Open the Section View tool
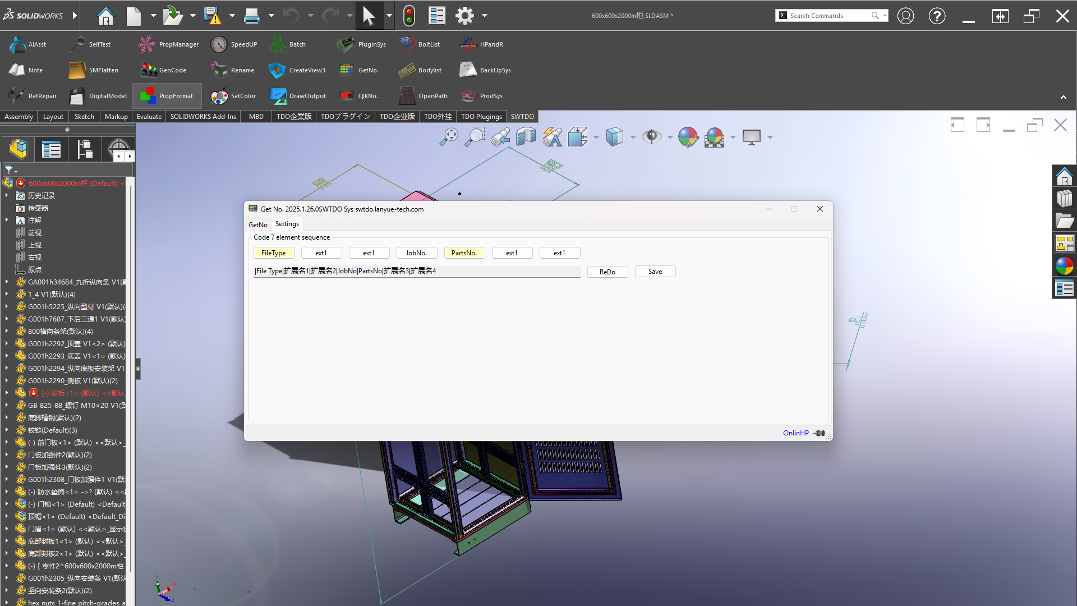1077x606 pixels. coord(526,137)
